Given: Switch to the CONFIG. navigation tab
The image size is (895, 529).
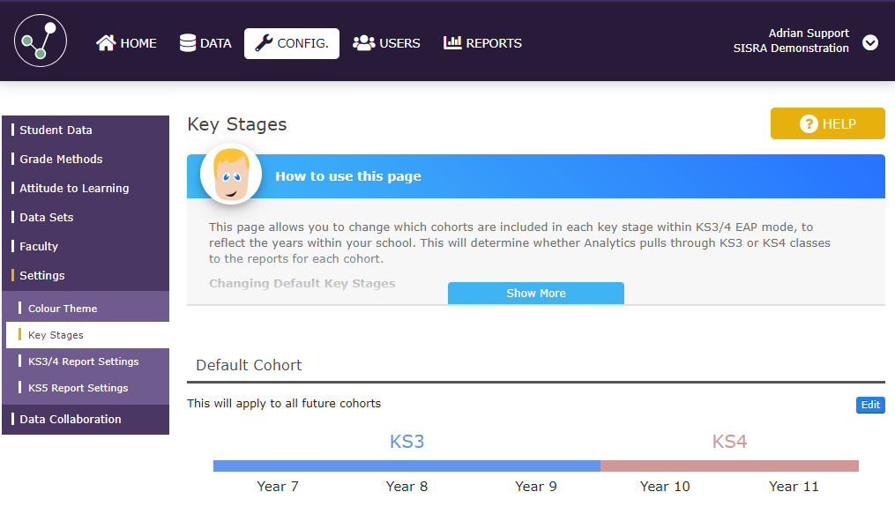Looking at the screenshot, I should [292, 42].
